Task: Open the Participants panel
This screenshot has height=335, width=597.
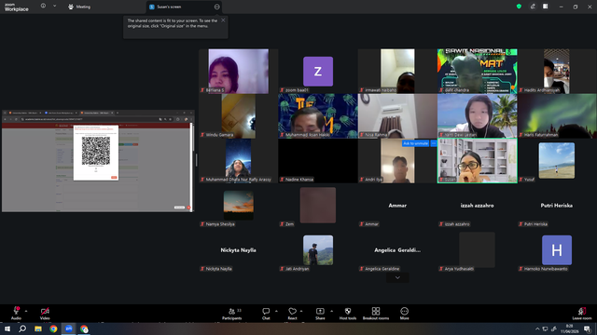Action: coord(232,314)
